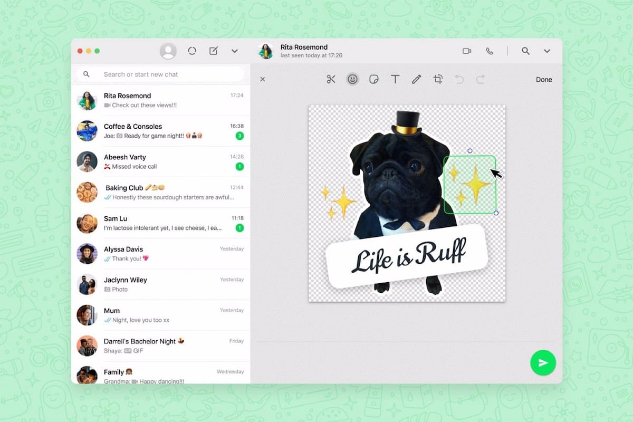Pick the pencil drawing tool
The width and height of the screenshot is (633, 422).
click(x=416, y=79)
